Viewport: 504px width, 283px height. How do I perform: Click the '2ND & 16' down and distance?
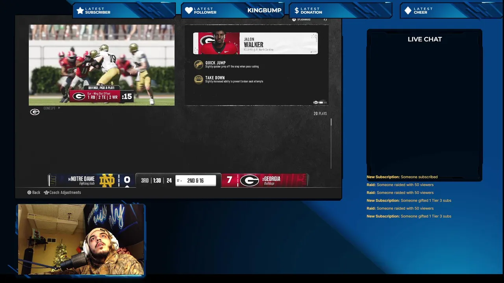pyautogui.click(x=195, y=180)
